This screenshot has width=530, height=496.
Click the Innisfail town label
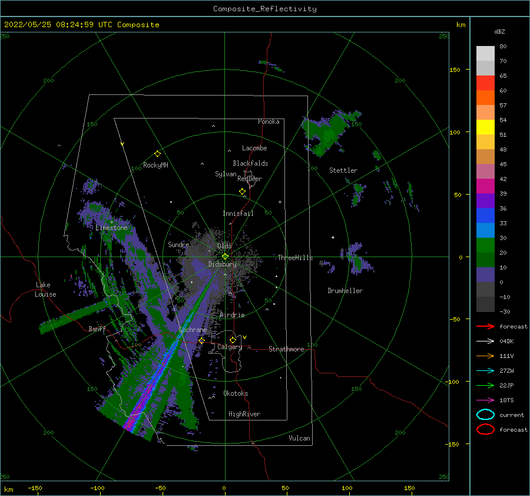tap(238, 213)
